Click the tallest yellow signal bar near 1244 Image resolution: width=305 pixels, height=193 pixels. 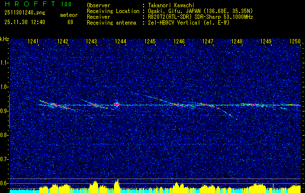coord(117,186)
